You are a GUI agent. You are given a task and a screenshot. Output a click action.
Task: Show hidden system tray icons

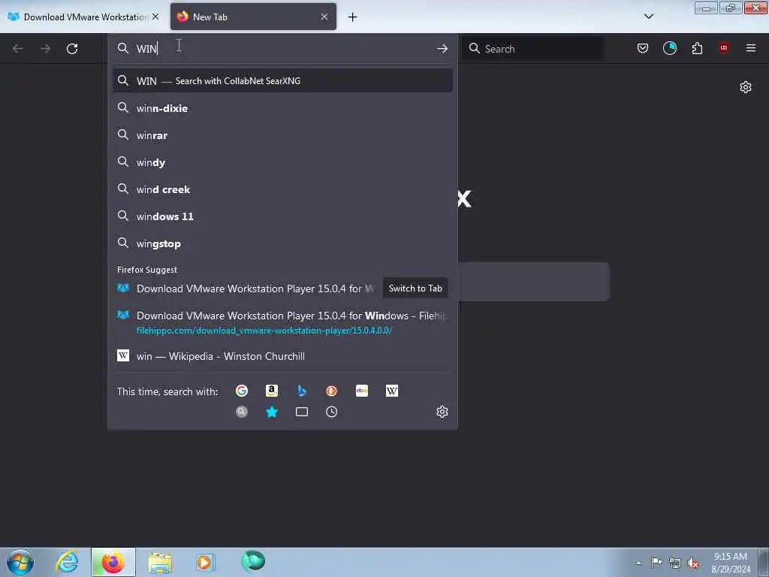coord(638,563)
